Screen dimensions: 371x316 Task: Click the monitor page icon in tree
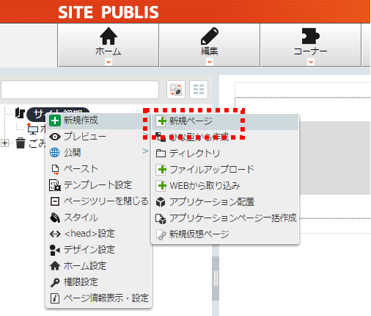(x=33, y=129)
